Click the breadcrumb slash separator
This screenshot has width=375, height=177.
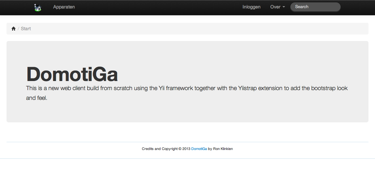(x=18, y=29)
